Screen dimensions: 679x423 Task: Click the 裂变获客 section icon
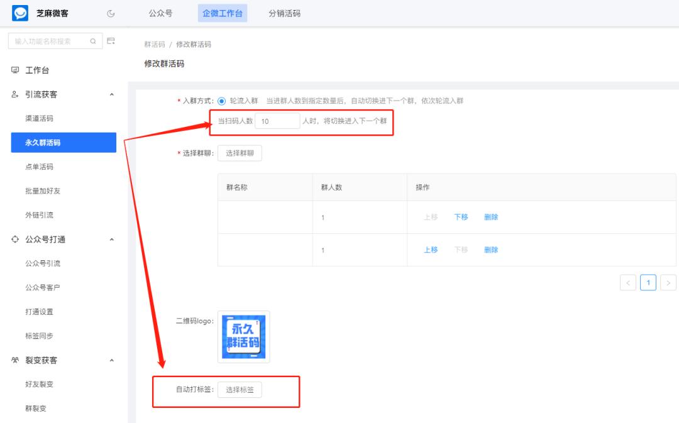(x=14, y=360)
